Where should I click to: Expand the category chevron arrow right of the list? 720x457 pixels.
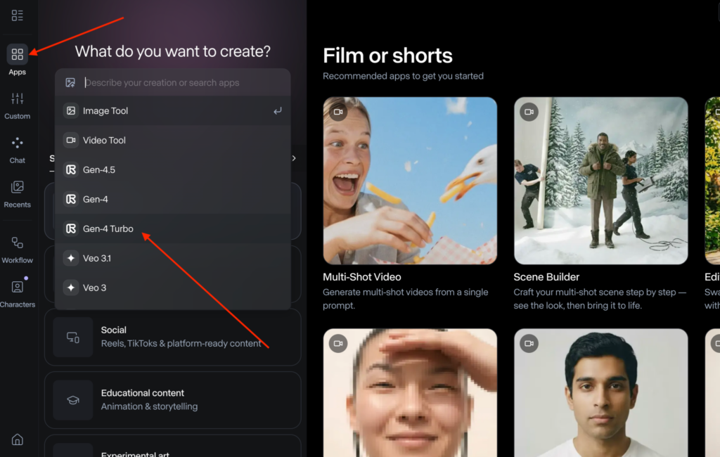(294, 158)
